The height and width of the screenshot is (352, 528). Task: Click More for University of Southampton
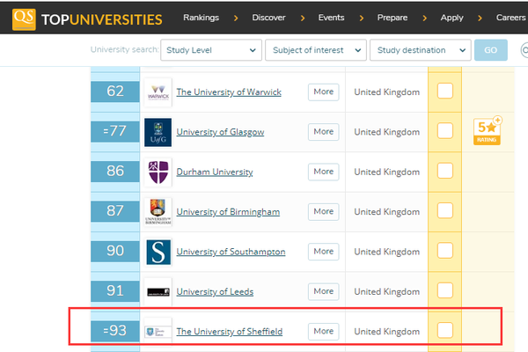(323, 252)
